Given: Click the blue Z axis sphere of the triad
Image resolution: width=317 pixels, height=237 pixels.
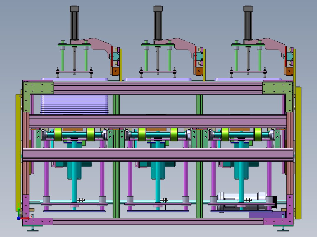Looking at the screenshot, I should coord(19,218).
